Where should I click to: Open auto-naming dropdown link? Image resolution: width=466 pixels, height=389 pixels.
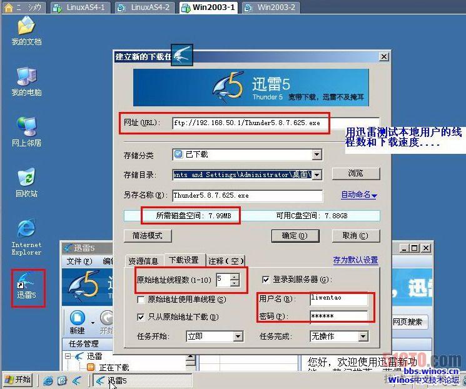click(x=358, y=195)
